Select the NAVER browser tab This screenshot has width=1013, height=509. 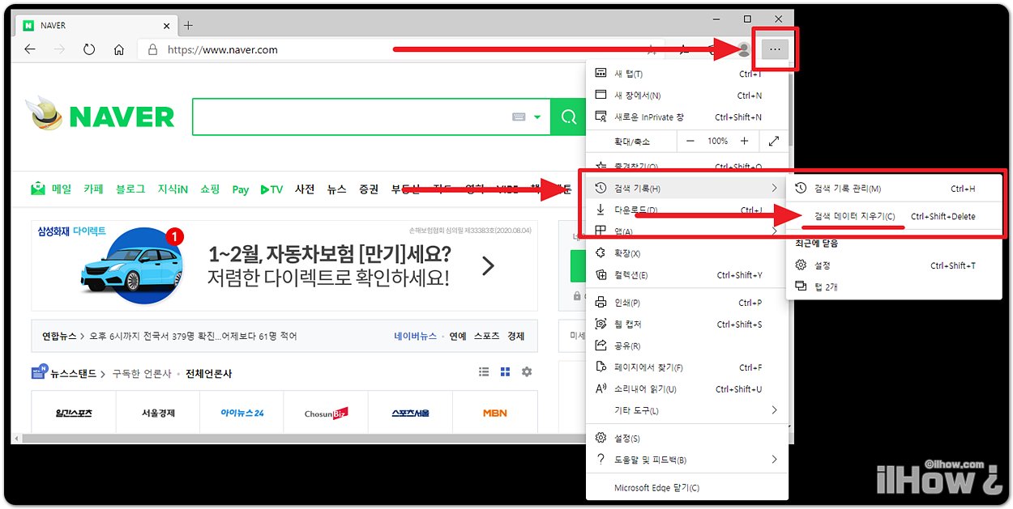(x=96, y=25)
